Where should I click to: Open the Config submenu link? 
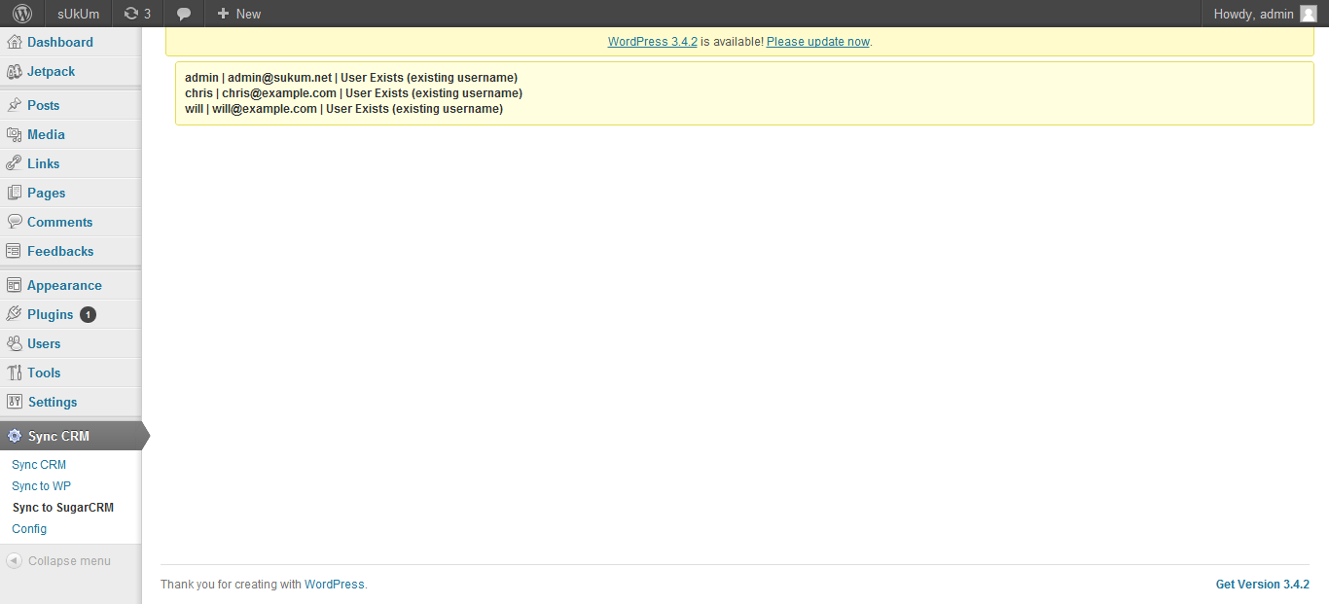[x=29, y=529]
